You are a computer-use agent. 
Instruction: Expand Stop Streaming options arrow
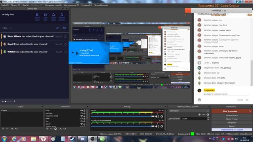(250, 111)
